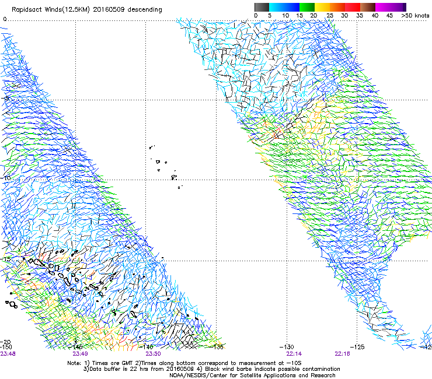Click the '-130' longitude axis label
The height and width of the screenshot is (379, 432).
pyautogui.click(x=287, y=347)
